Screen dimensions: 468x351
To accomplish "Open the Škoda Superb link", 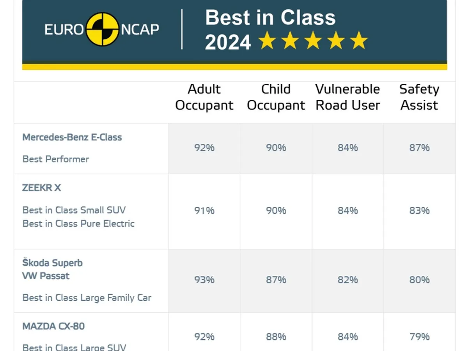I will click(x=53, y=263).
